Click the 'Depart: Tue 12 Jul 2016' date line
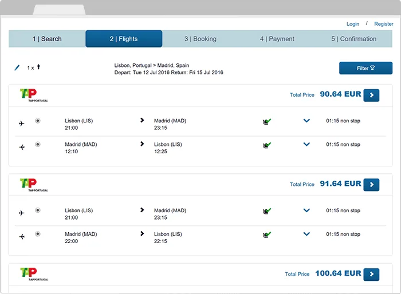 point(142,73)
